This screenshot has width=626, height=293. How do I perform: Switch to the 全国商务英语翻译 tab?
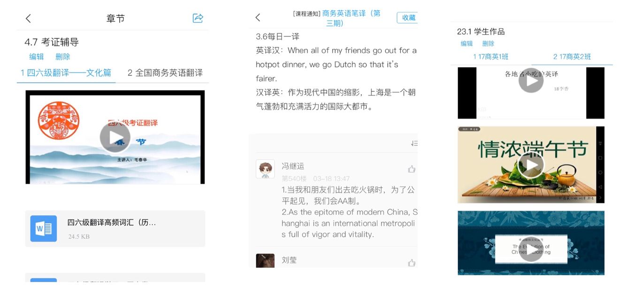click(x=165, y=73)
